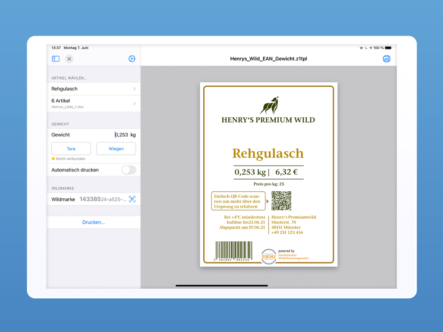Click the moon Do Not Disturb icon
Viewport: 443px width, 332px height.
point(366,48)
